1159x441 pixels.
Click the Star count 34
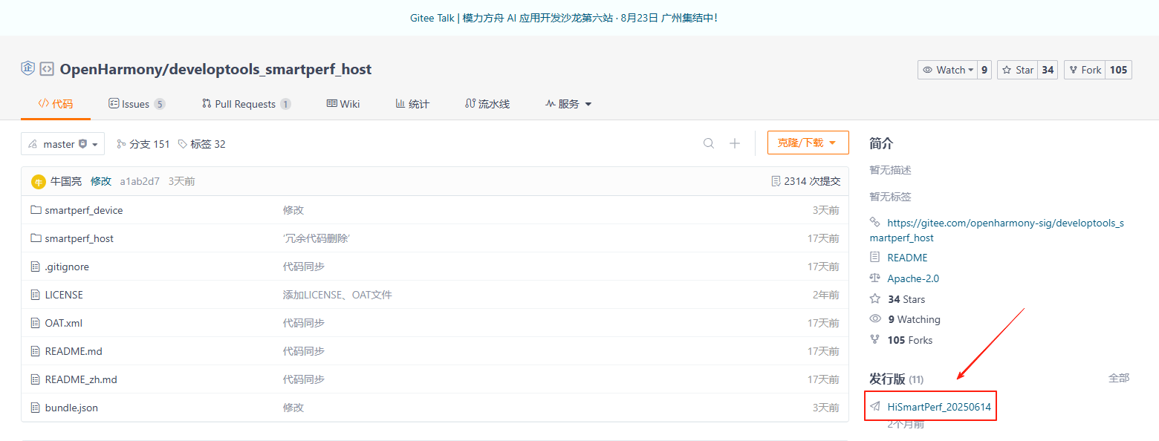(1048, 70)
